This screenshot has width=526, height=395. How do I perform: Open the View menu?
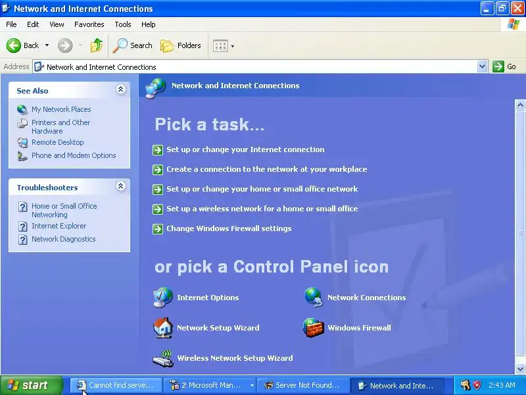57,24
